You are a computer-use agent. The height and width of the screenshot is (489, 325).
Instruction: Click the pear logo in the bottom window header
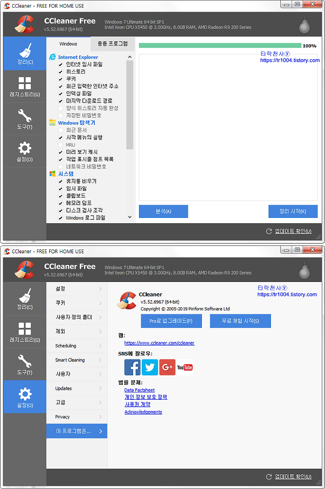click(x=304, y=270)
